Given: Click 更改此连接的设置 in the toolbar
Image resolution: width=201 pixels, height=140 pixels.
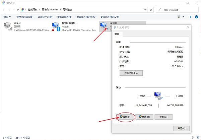Looking at the screenshot, I should (x=110, y=17).
